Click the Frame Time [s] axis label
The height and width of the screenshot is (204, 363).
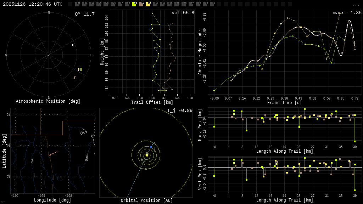285,103
